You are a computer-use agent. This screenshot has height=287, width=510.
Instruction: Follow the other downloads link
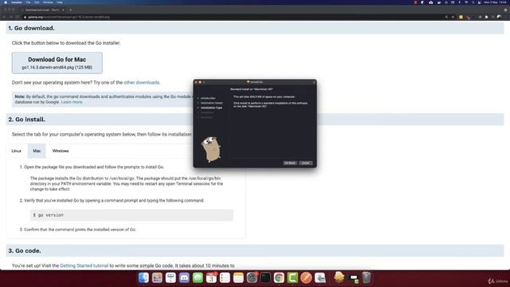tap(142, 82)
